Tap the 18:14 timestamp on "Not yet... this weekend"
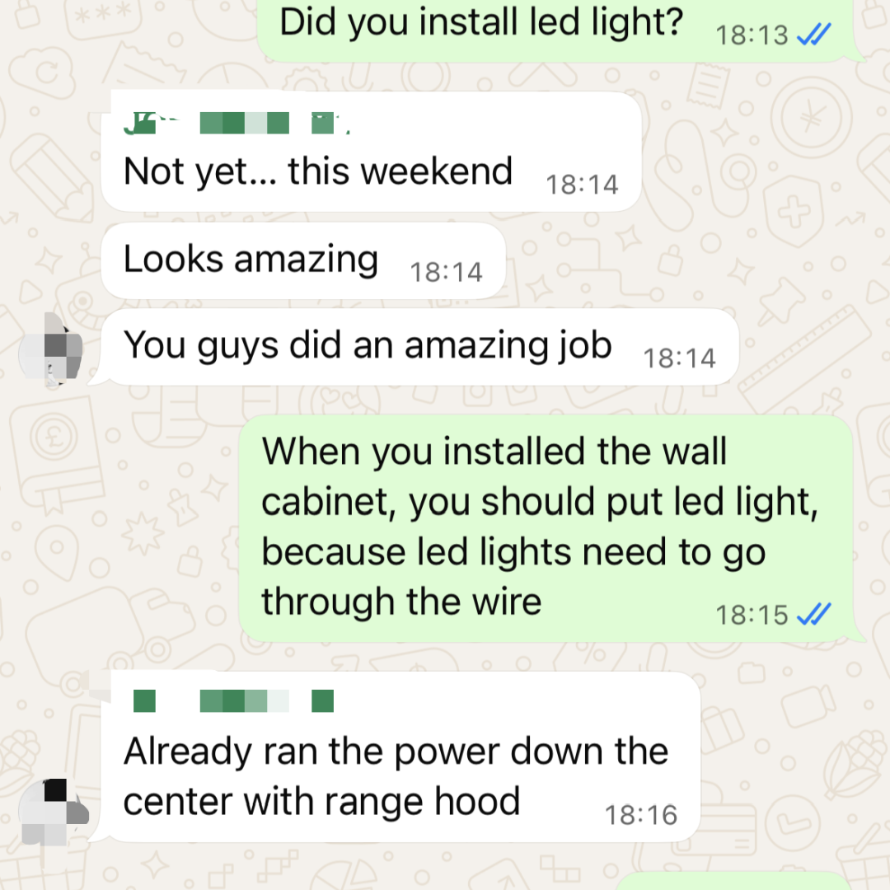This screenshot has width=890, height=890. pos(582,185)
